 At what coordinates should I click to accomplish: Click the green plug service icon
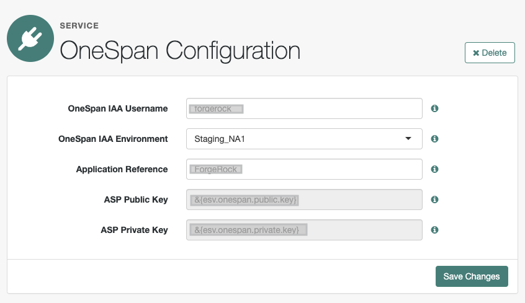(30, 38)
